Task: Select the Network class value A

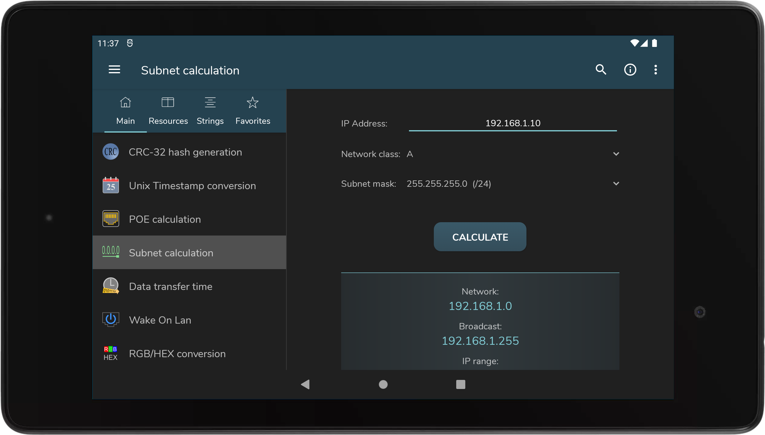Action: pos(410,154)
